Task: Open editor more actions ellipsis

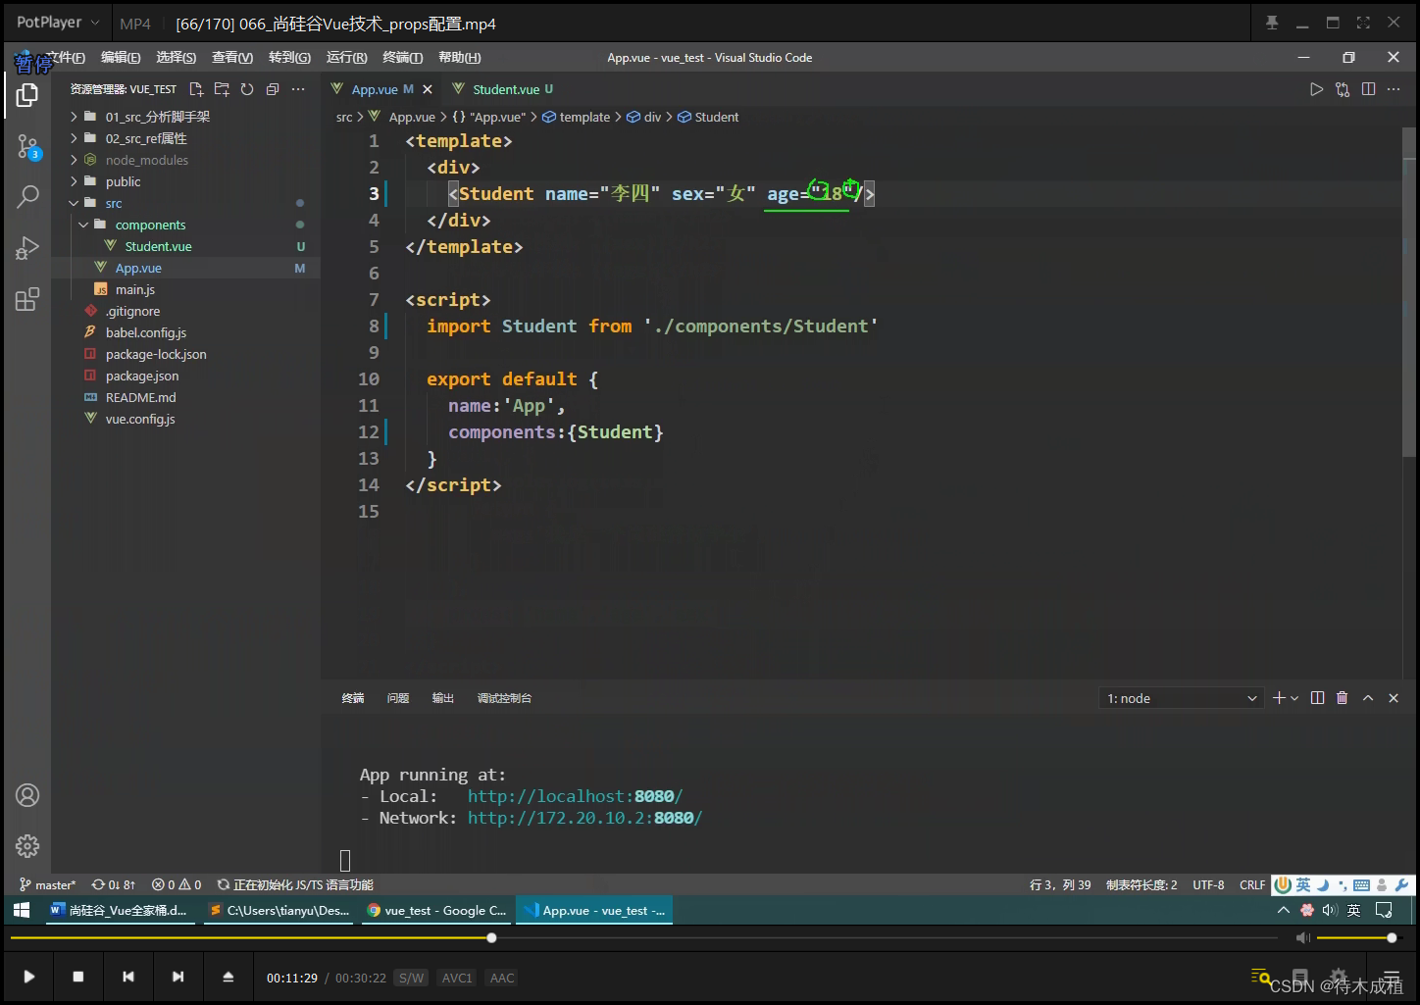Action: (x=1394, y=89)
